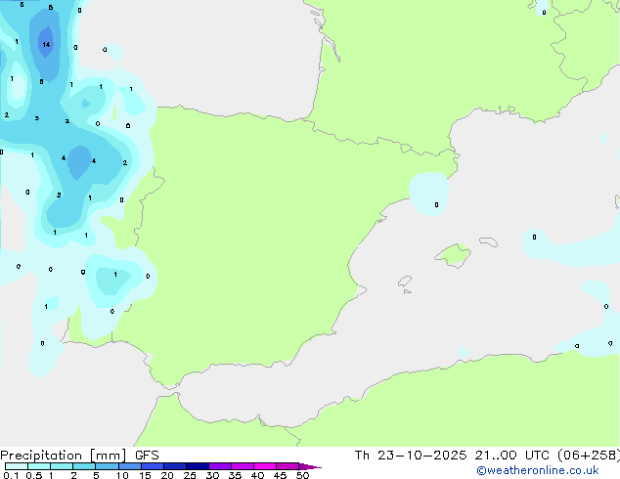
Task: Select the legend swatch between 10 and 15
Action: 129,466
